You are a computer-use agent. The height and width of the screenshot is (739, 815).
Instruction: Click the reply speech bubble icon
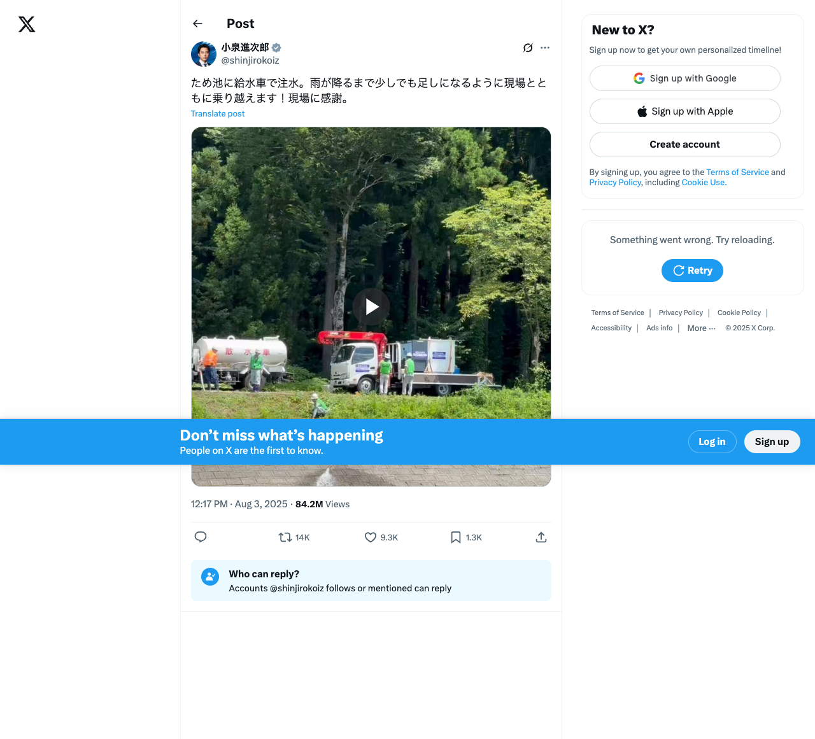click(x=201, y=537)
